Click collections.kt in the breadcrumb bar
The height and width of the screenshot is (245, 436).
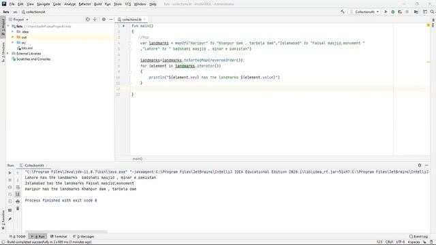tap(33, 12)
